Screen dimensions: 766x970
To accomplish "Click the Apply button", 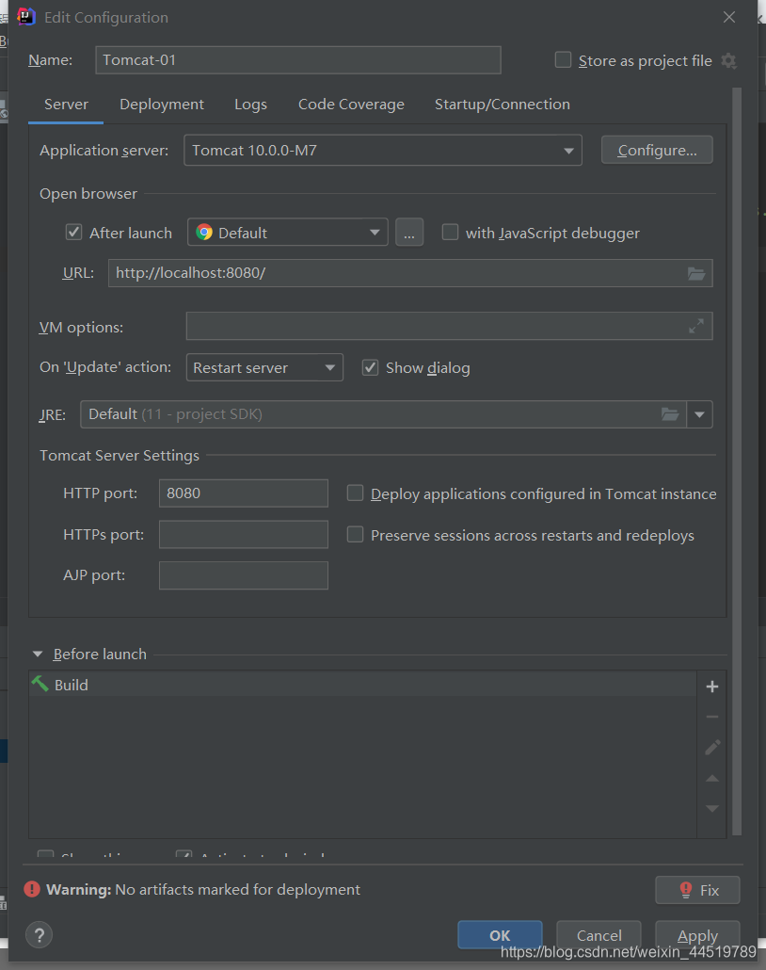I will (697, 935).
